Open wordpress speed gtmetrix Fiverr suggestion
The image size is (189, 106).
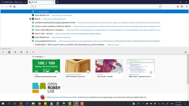point(94,23)
